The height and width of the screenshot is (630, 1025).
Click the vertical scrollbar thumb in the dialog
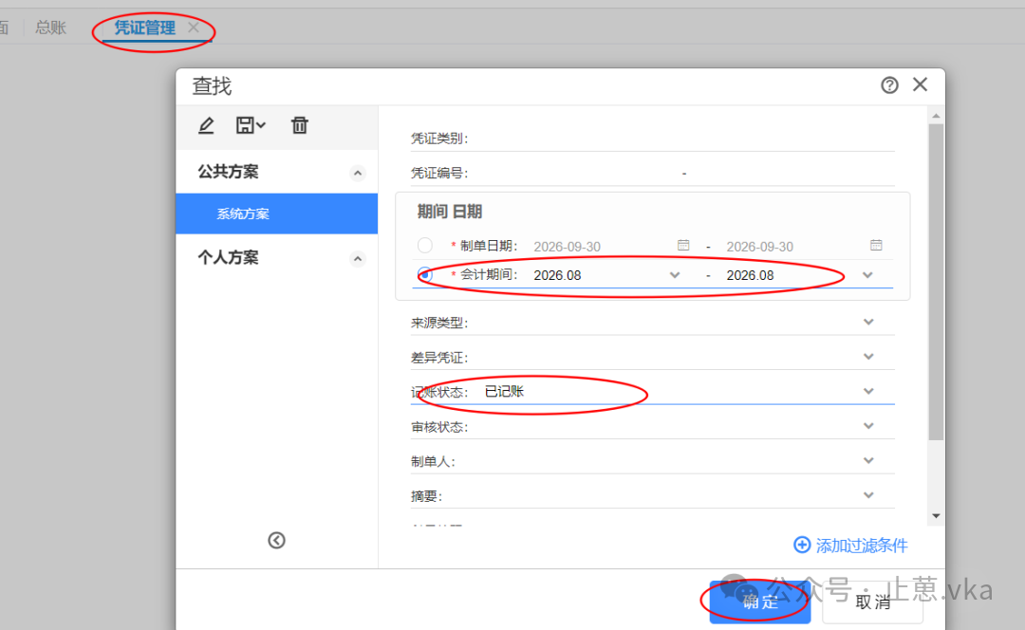point(936,283)
